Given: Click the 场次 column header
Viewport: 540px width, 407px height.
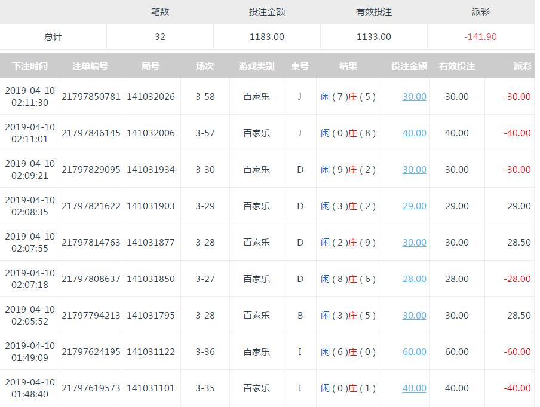Looking at the screenshot, I should coord(205,66).
